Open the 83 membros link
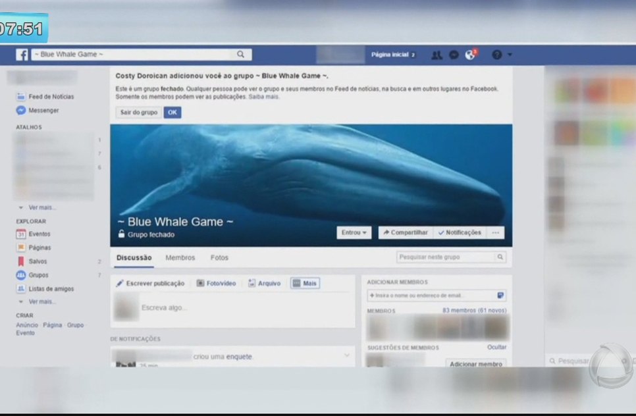 click(474, 311)
